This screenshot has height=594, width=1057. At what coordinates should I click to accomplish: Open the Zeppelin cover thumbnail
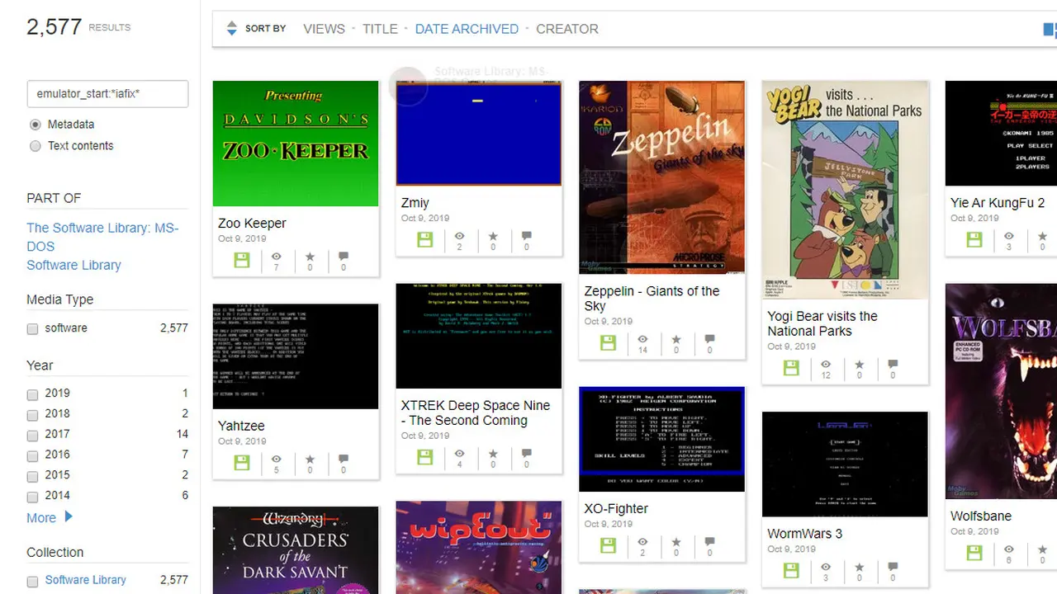pos(662,178)
